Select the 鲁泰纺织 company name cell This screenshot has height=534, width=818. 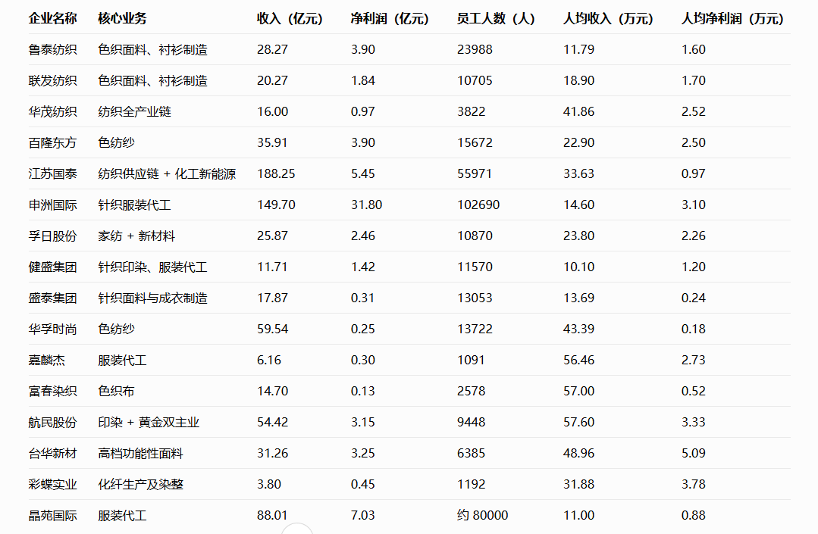tap(53, 49)
